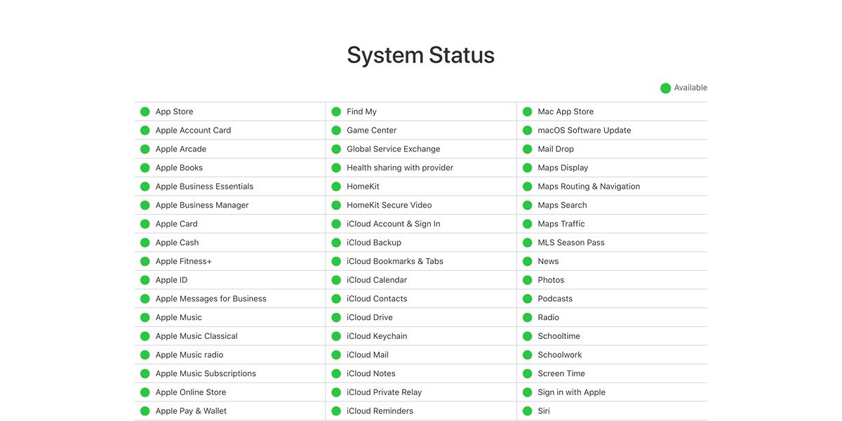
Task: Click the Apple Fitness+ service label
Action: 182,260
